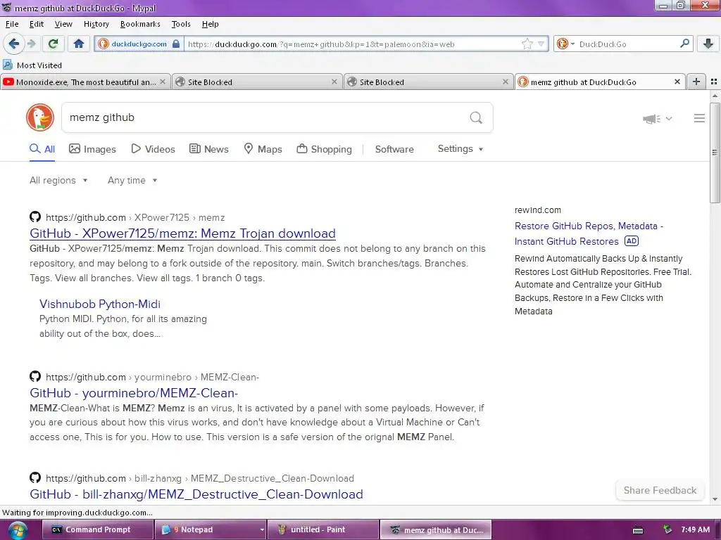This screenshot has width=721, height=540.
Task: Close the first Site Blocked tab
Action: coord(334,82)
